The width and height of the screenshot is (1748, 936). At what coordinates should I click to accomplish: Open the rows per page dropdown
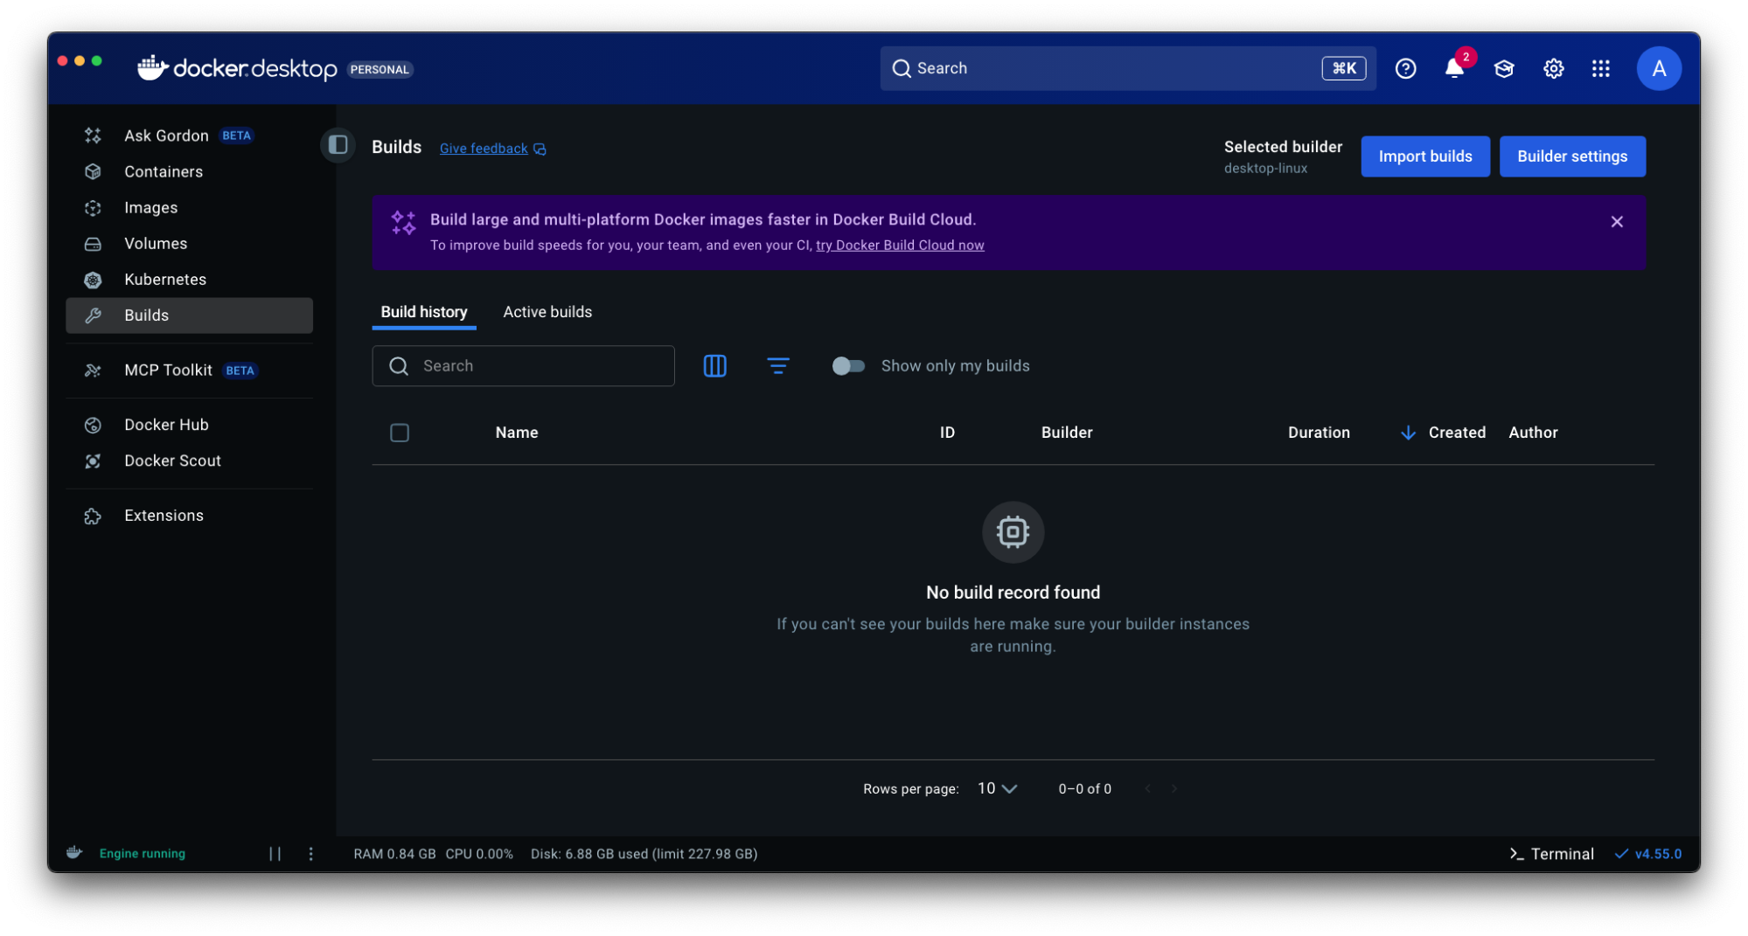(995, 787)
